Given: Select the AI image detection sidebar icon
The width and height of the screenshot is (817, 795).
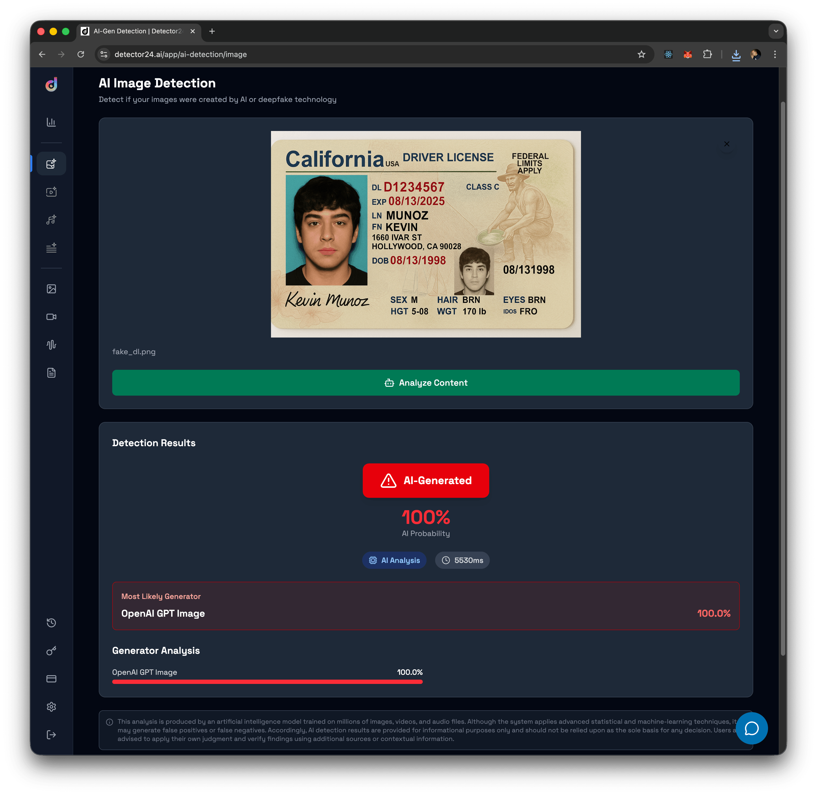Looking at the screenshot, I should (51, 164).
